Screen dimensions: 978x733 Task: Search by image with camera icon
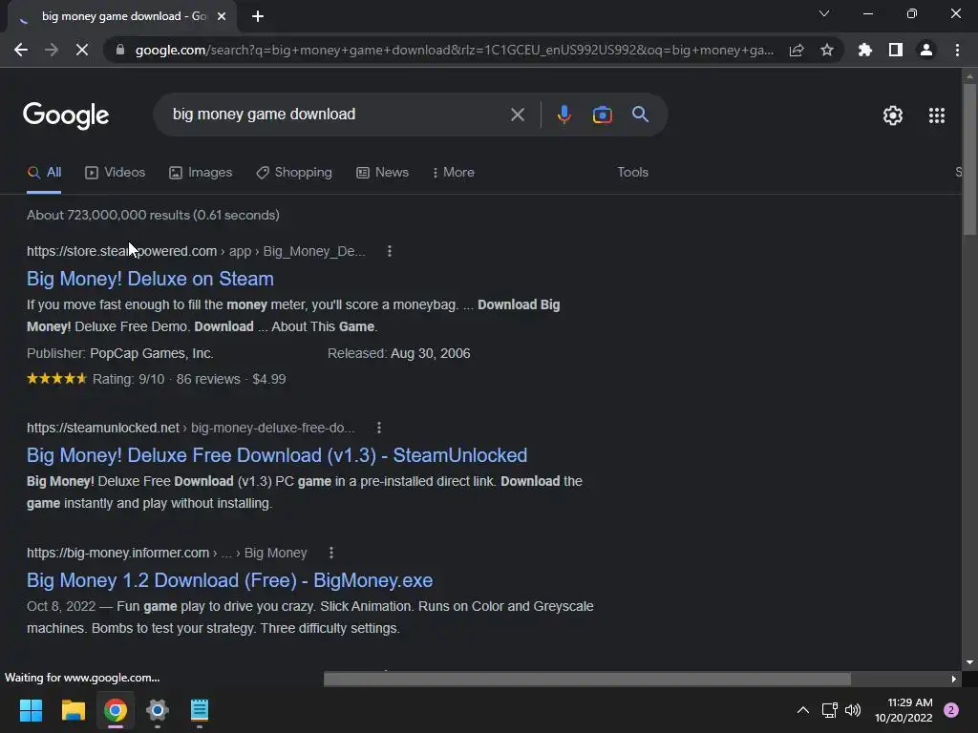coord(602,115)
